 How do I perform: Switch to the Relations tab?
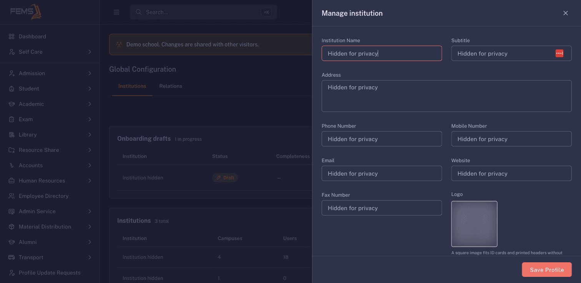pyautogui.click(x=171, y=86)
